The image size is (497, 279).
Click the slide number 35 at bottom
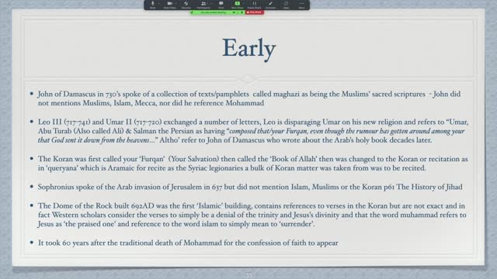pyautogui.click(x=248, y=275)
